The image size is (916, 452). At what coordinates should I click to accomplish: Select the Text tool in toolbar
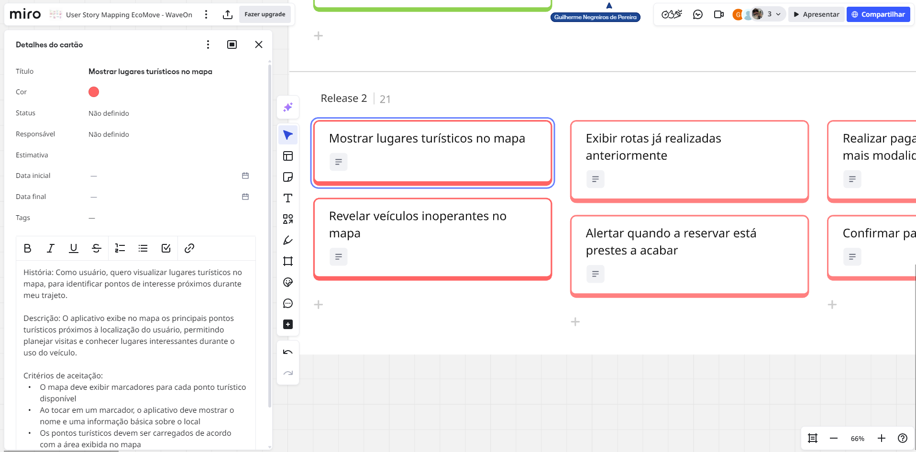click(288, 198)
